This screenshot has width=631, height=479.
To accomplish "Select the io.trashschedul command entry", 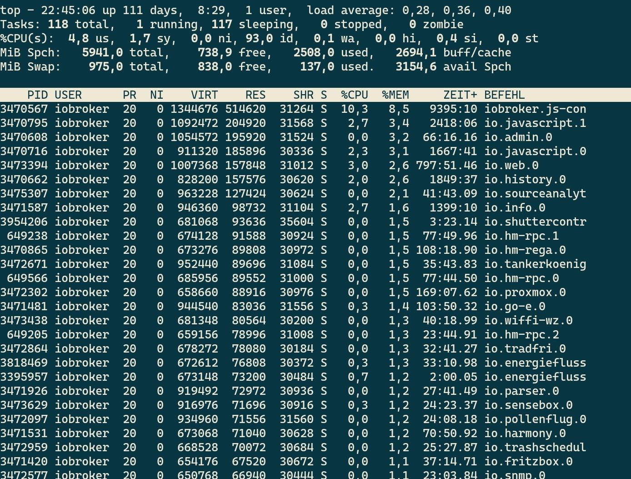I will pyautogui.click(x=535, y=448).
